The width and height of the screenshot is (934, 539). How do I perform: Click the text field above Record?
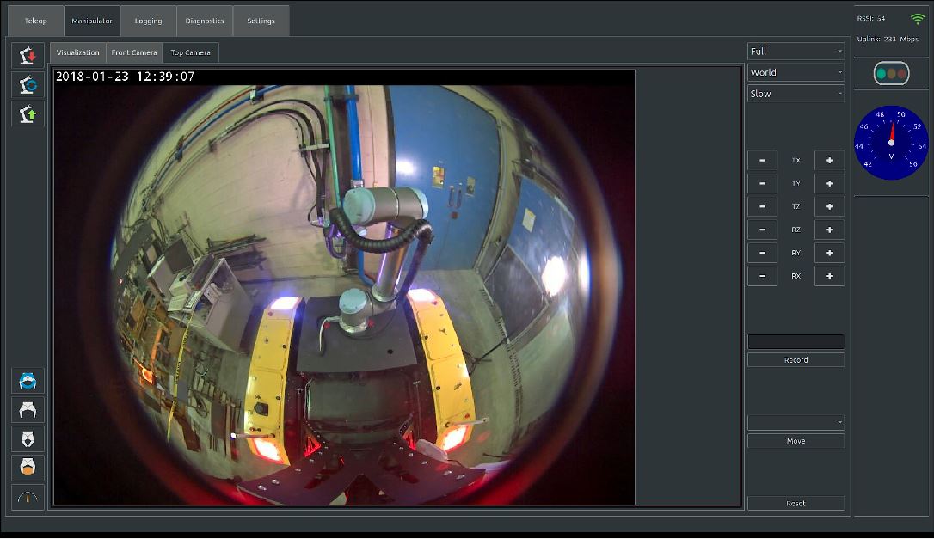pos(796,342)
